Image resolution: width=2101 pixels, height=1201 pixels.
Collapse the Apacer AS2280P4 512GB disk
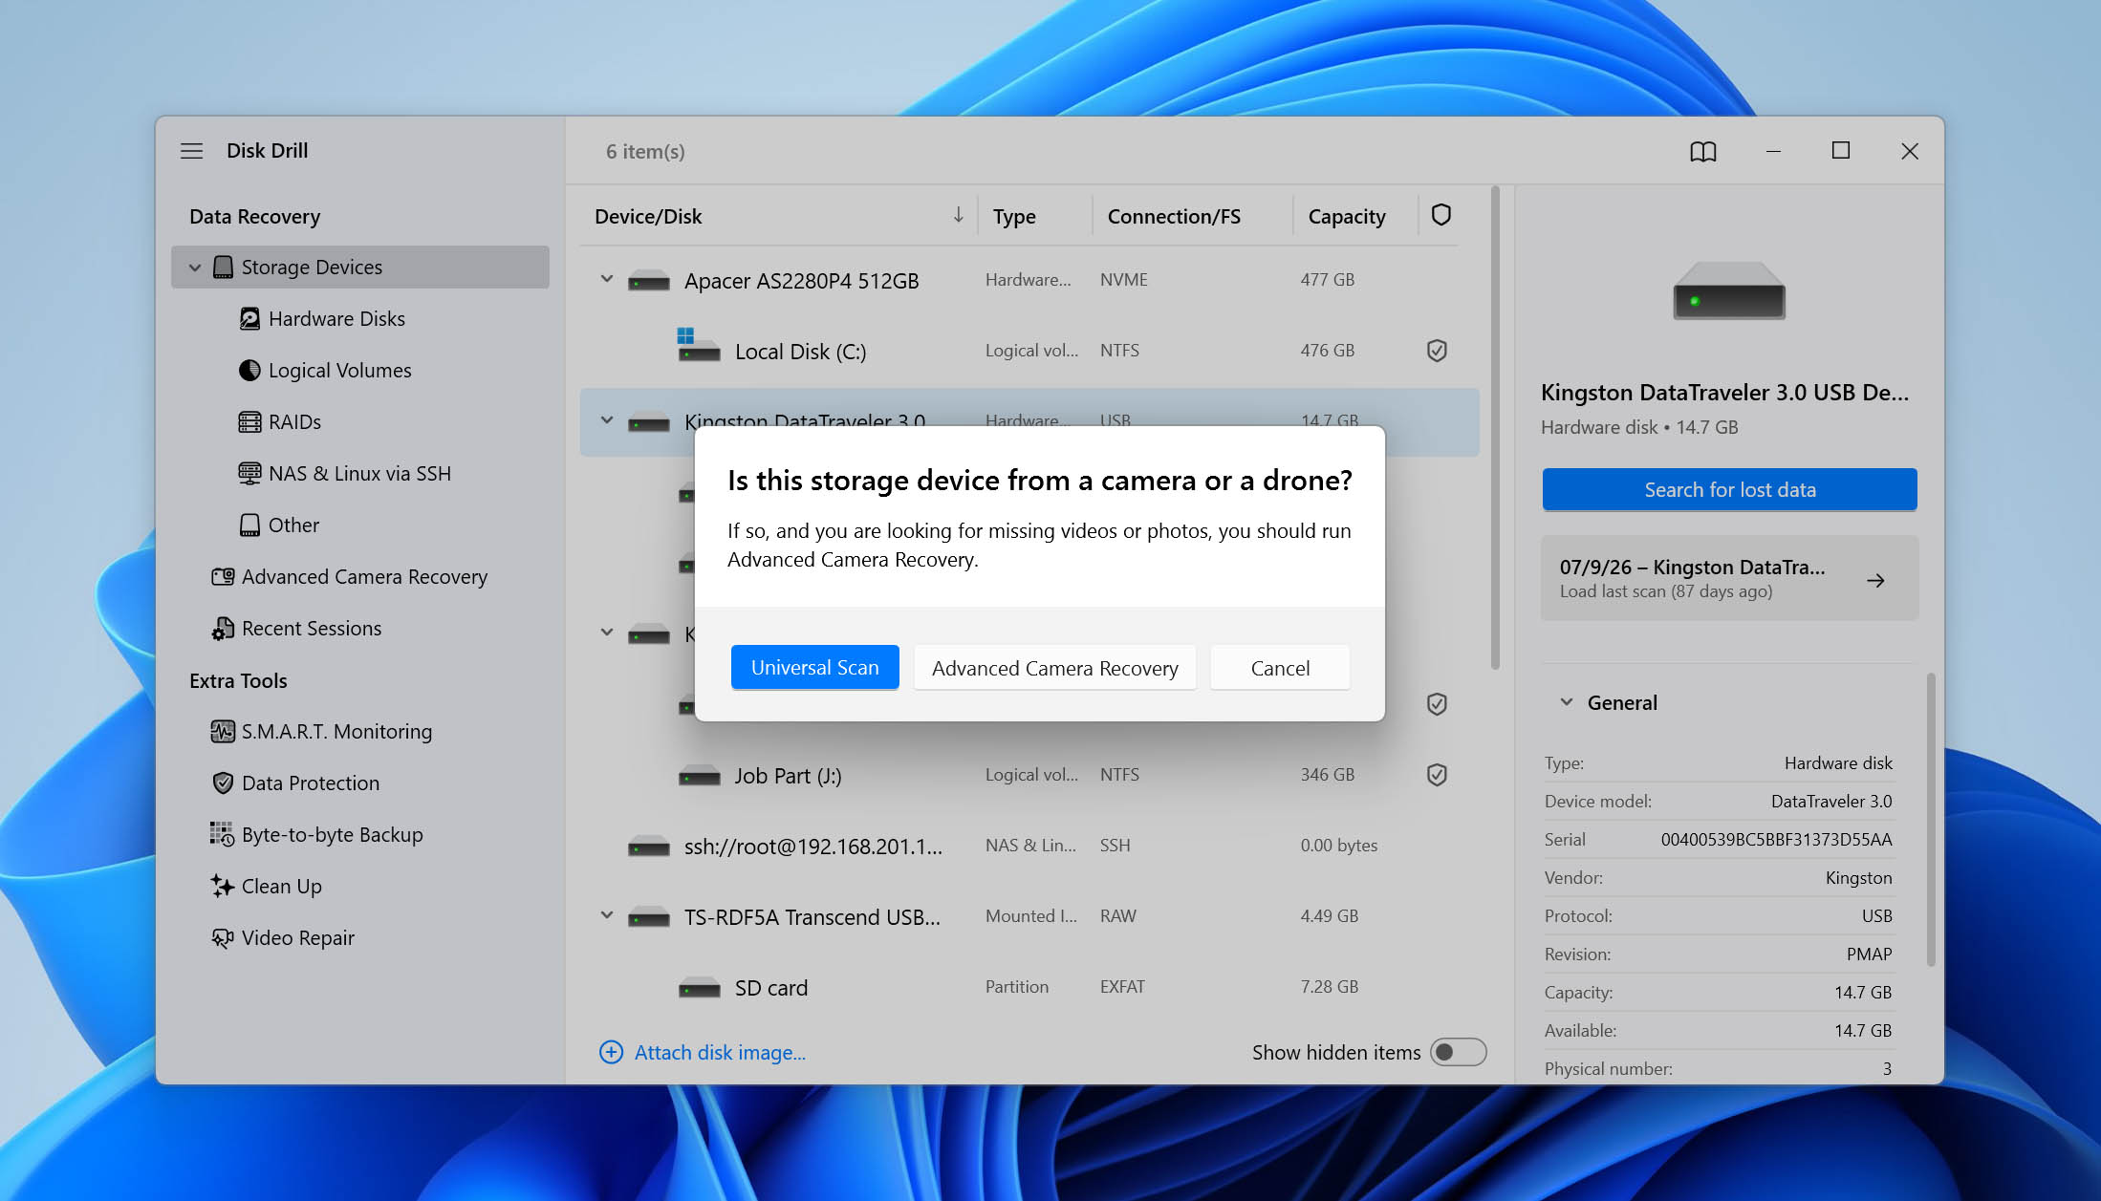click(x=607, y=280)
